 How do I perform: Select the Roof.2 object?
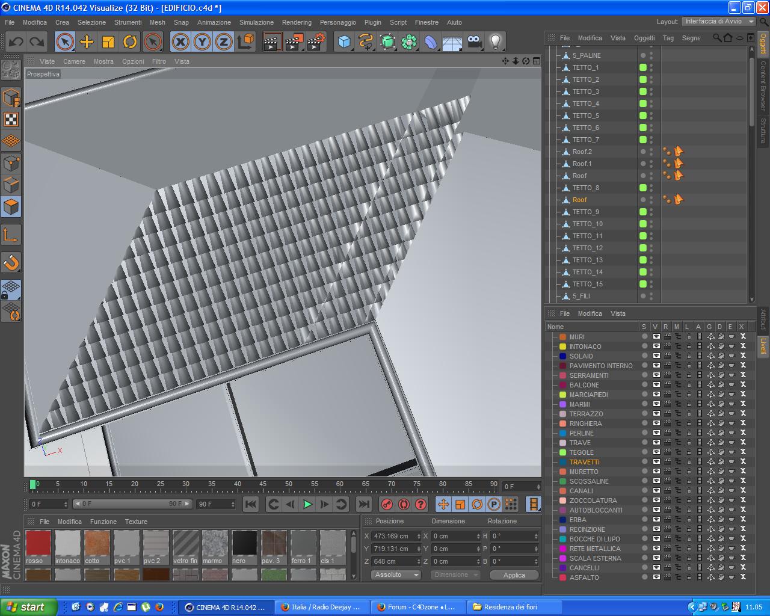pos(582,152)
